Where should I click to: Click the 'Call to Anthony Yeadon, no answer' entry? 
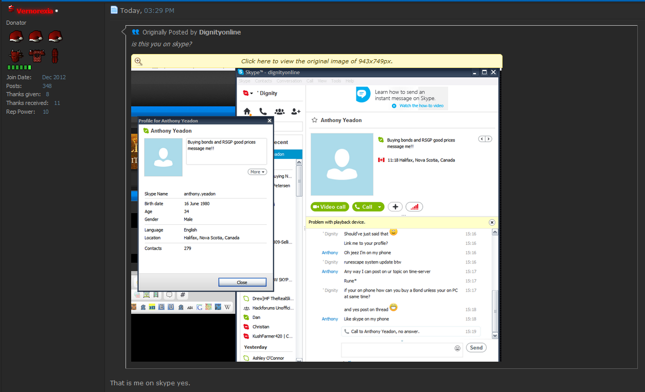point(410,332)
